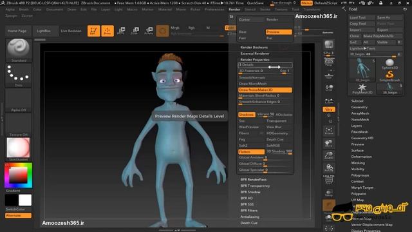Expand the Geometry section in Tool panel
412x232 pixels.
pyautogui.click(x=359, y=107)
